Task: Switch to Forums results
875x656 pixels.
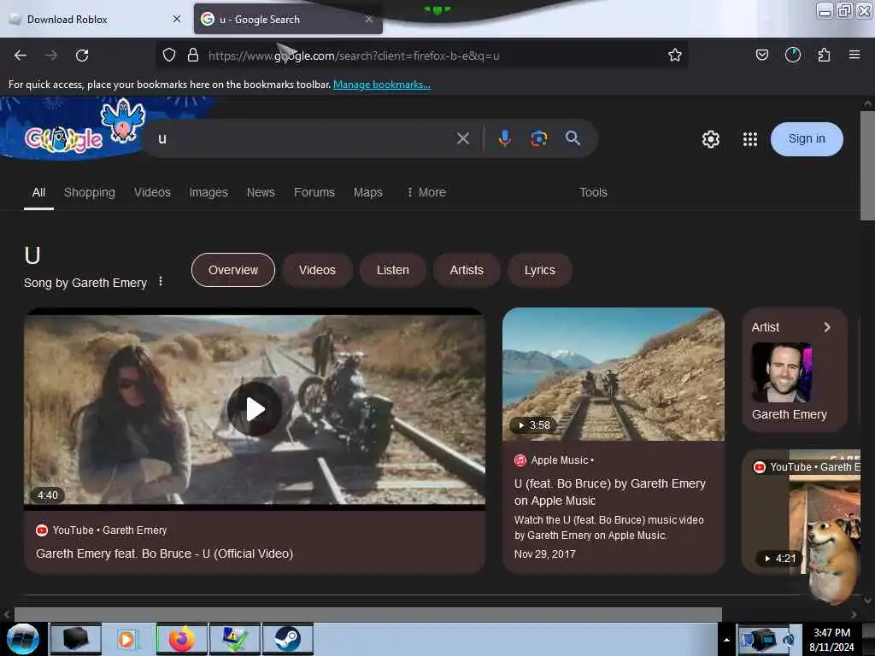Action: (x=314, y=192)
